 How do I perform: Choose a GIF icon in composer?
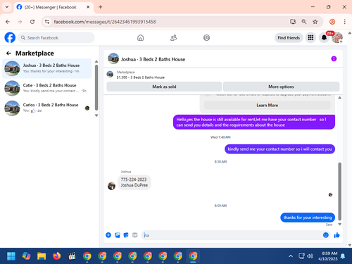point(134,235)
